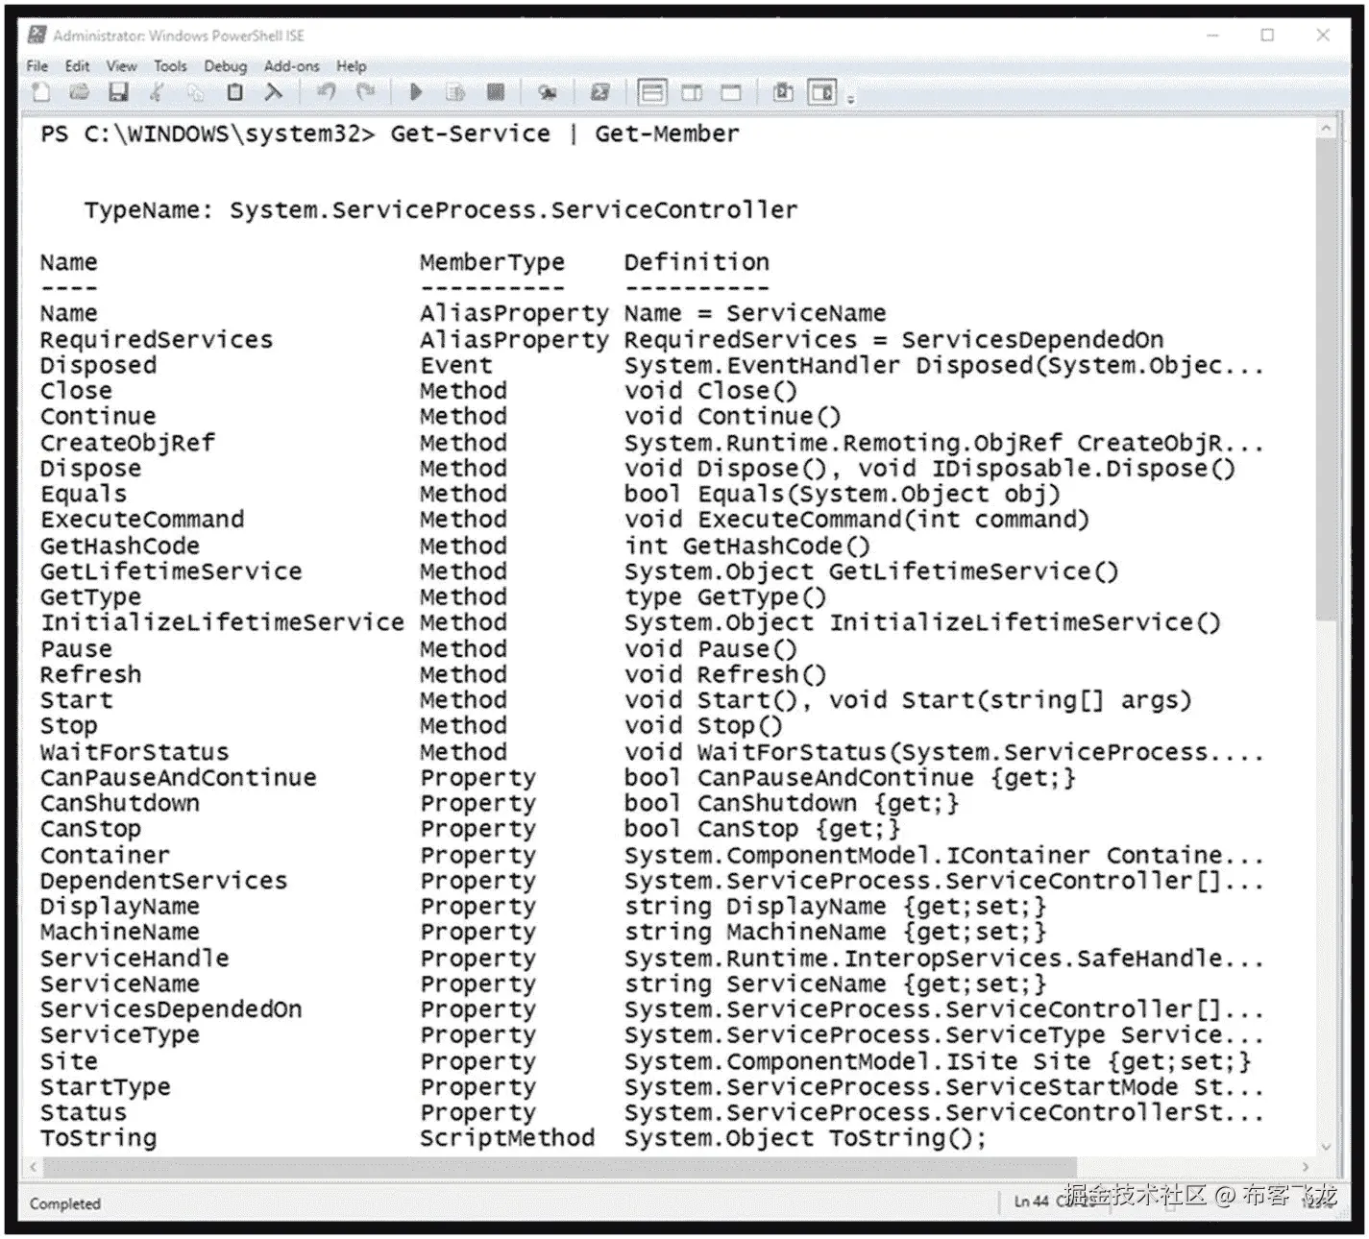The height and width of the screenshot is (1239, 1369).
Task: Create a new script file
Action: click(40, 92)
